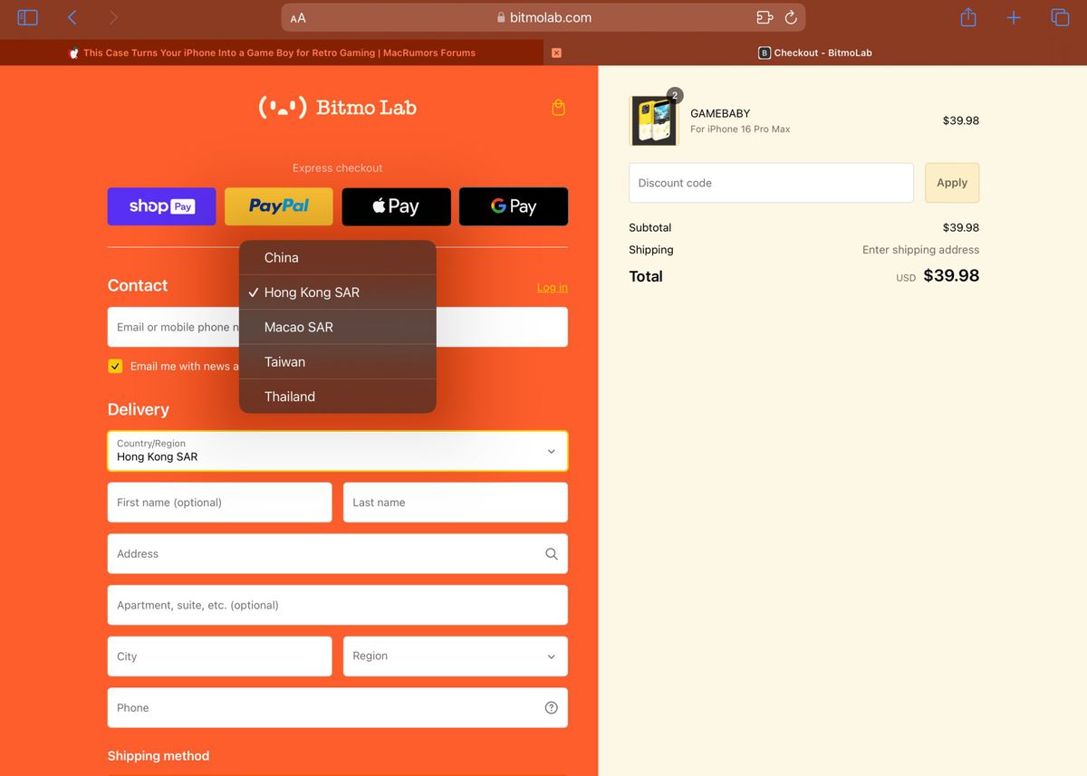
Task: Show the tab overview icon
Action: 1060,17
